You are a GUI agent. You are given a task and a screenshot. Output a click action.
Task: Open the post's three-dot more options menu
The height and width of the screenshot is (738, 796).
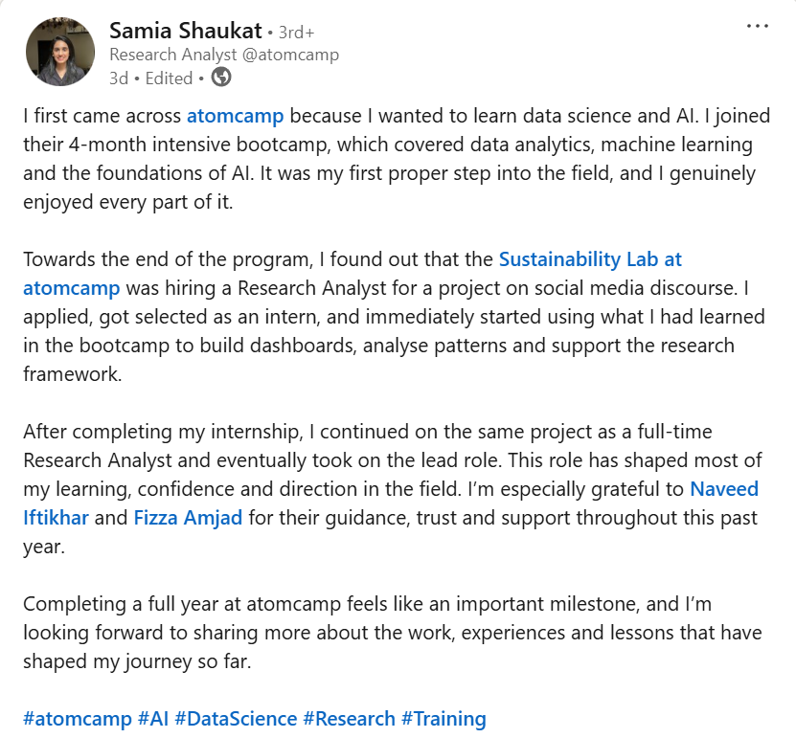(757, 26)
